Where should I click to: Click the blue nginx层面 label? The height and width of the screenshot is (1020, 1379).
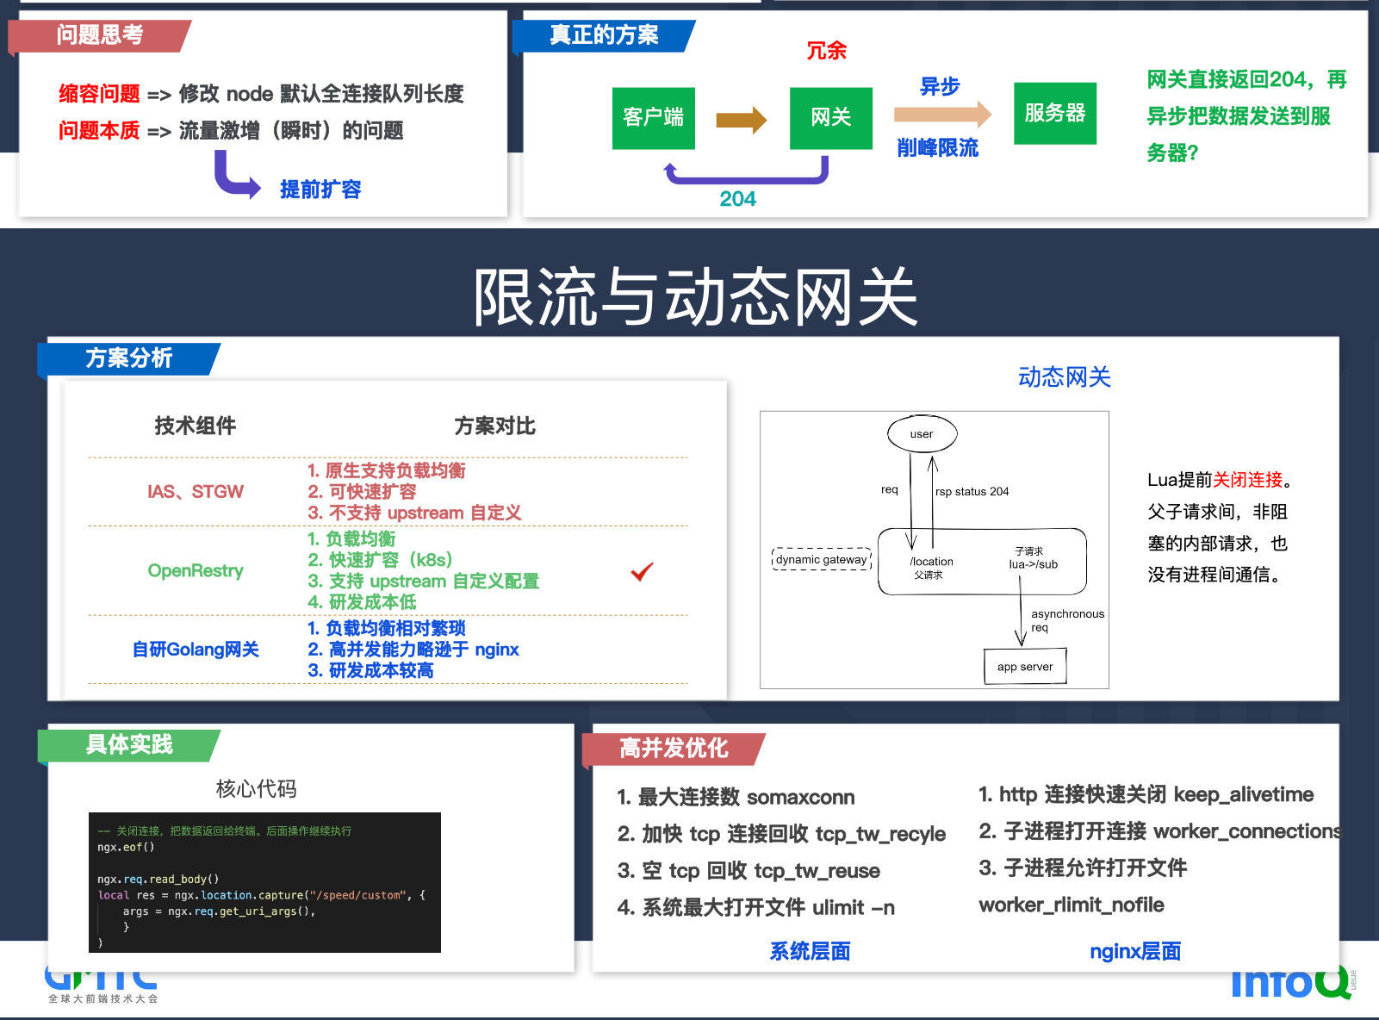1134,951
